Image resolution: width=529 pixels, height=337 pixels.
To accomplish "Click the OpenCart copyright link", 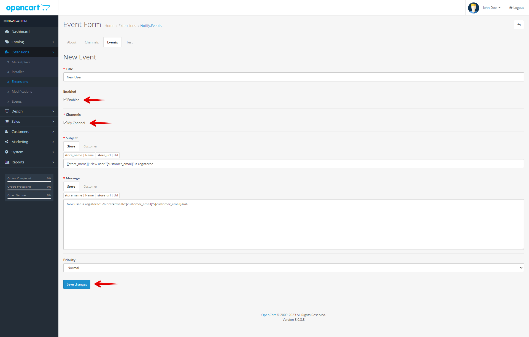I will [269, 315].
